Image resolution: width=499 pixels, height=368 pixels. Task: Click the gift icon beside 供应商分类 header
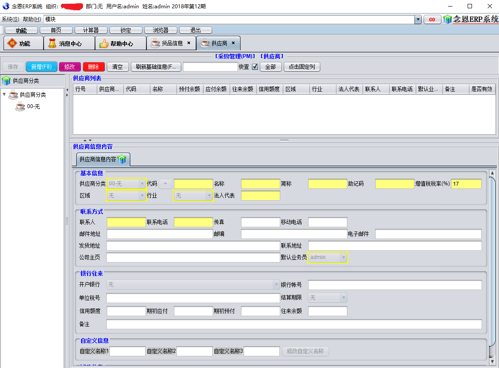pyautogui.click(x=6, y=81)
